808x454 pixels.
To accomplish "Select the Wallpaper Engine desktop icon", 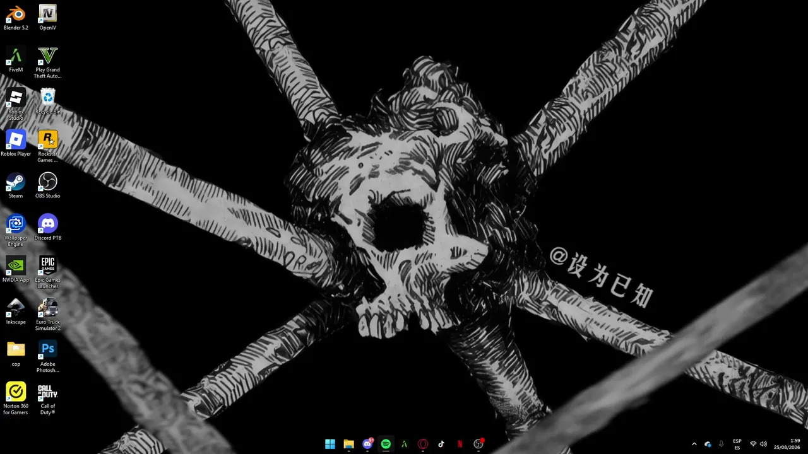I will click(x=16, y=231).
